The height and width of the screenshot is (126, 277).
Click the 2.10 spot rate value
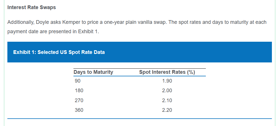click(x=167, y=100)
